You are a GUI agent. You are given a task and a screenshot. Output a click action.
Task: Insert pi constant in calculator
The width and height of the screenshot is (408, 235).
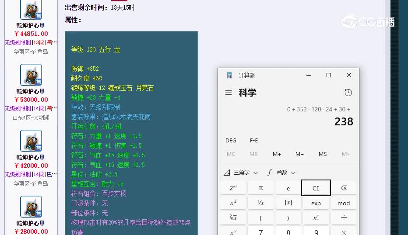(261, 188)
